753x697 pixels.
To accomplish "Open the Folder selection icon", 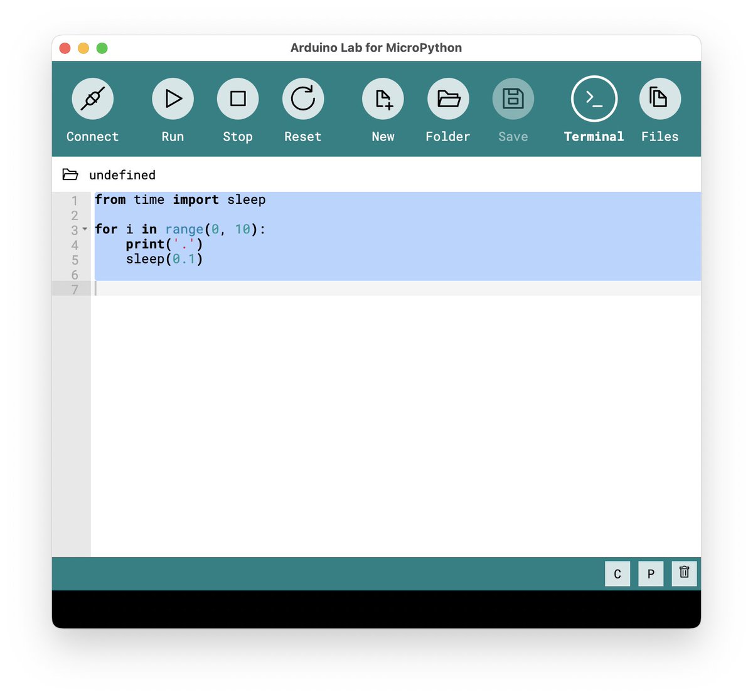I will point(448,98).
